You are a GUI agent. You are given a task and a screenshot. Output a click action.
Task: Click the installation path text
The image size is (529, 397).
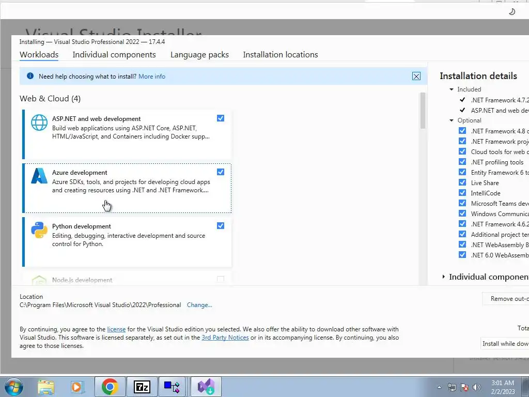point(100,305)
